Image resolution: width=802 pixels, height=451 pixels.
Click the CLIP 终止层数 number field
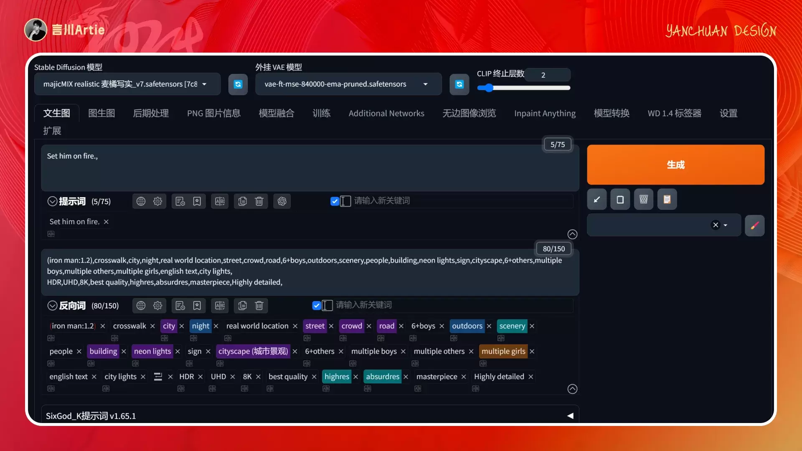(x=548, y=75)
